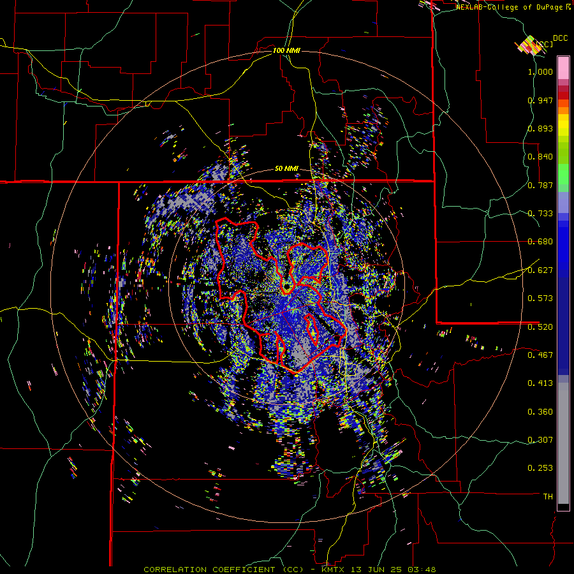Click the 0.413 scale value
The height and width of the screenshot is (574, 574).
pyautogui.click(x=540, y=383)
